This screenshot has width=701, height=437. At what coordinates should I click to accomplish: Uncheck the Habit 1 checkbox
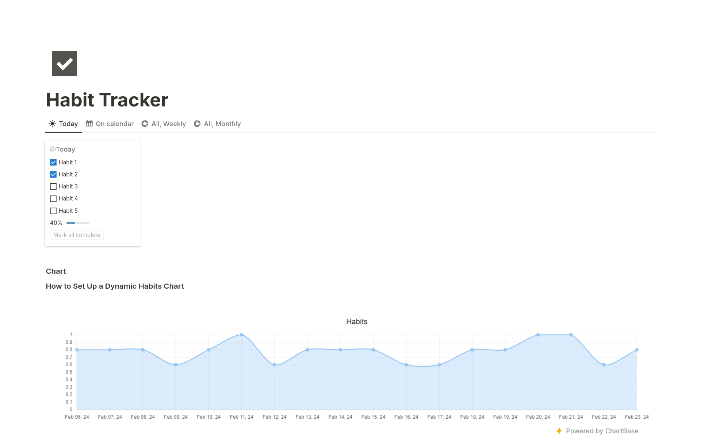click(53, 162)
